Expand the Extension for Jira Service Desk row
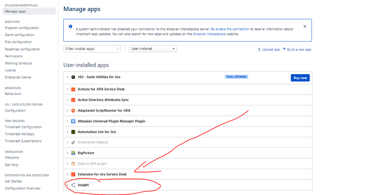This screenshot has height=195, width=374. click(67, 174)
